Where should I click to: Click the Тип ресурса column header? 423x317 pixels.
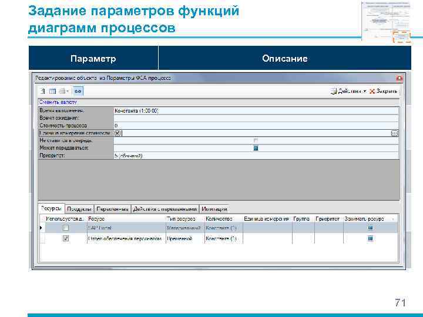[185, 219]
